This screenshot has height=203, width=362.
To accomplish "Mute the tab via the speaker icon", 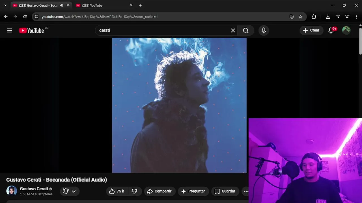I will [x=61, y=5].
